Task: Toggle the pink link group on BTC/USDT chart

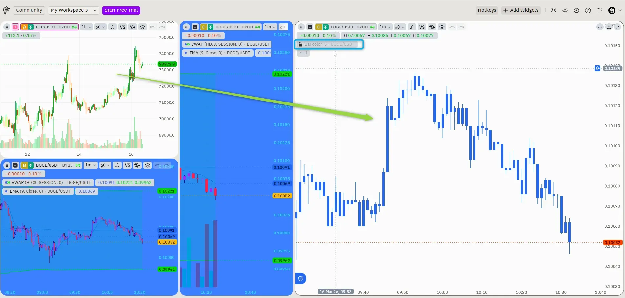Action: [x=15, y=27]
